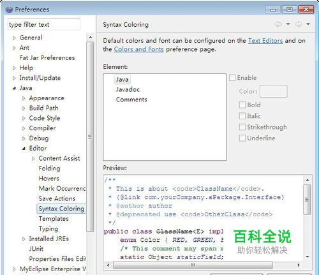Expand the Help tree node
319x275 pixels.
(14, 68)
